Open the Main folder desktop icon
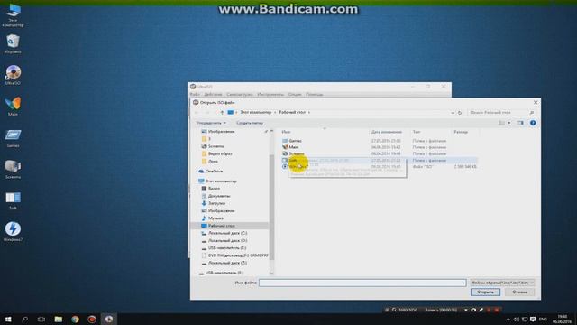This screenshot has width=577, height=325. point(13,107)
